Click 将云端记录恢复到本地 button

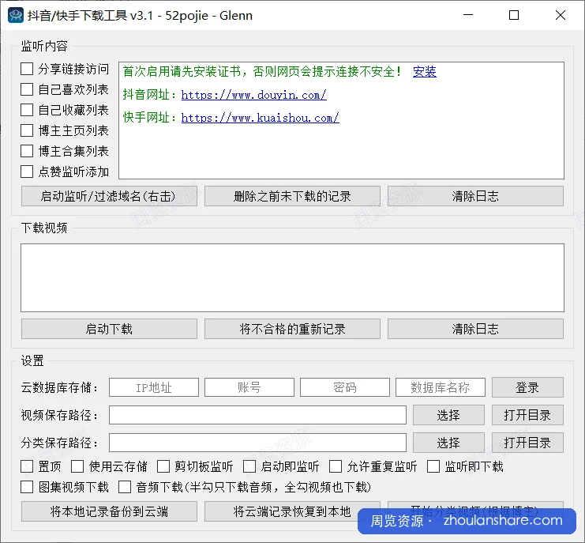(292, 511)
